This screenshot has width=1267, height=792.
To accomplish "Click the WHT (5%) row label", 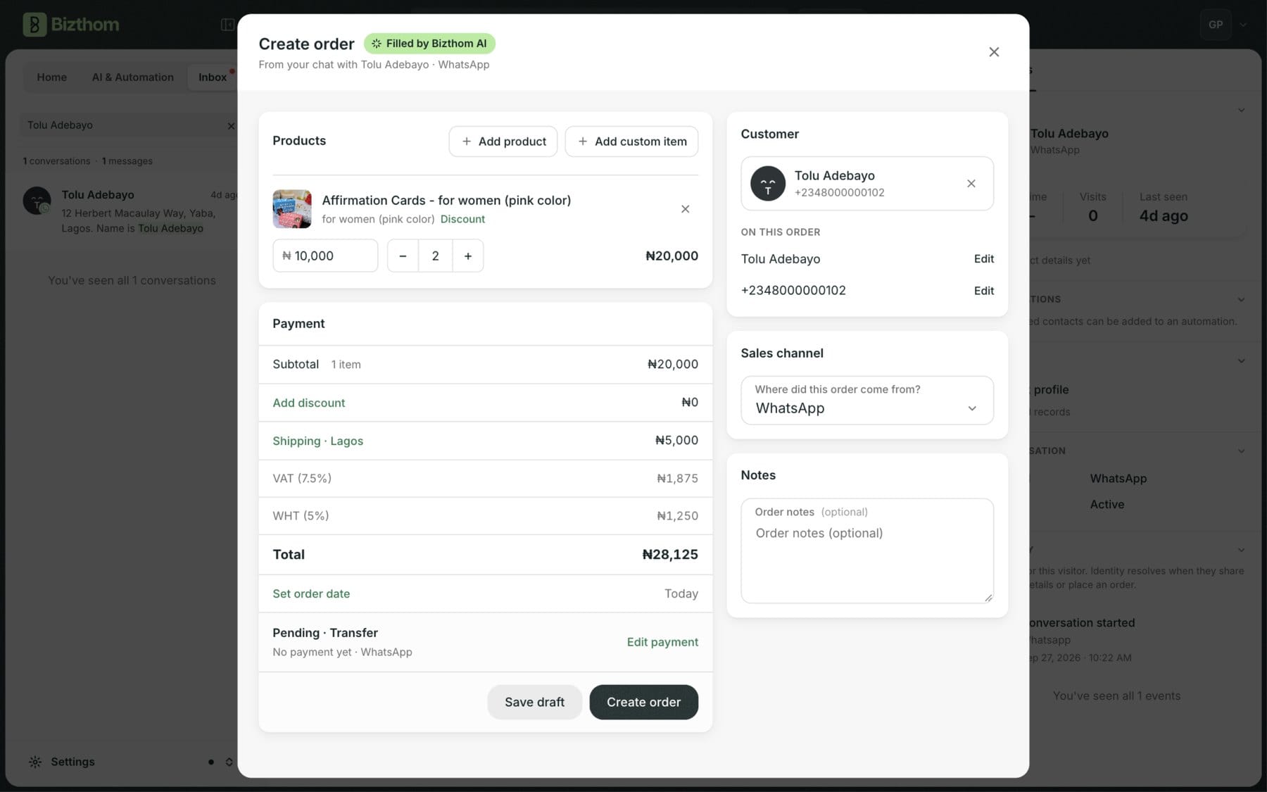I will pyautogui.click(x=301, y=515).
